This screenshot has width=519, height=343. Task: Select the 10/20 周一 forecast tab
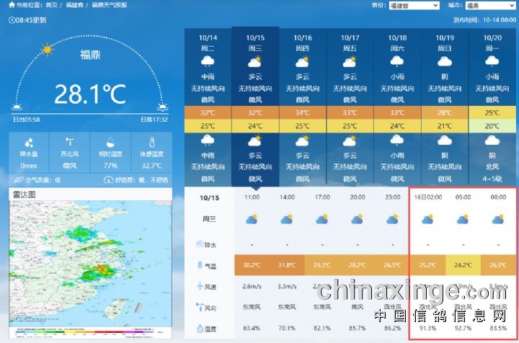tap(492, 42)
